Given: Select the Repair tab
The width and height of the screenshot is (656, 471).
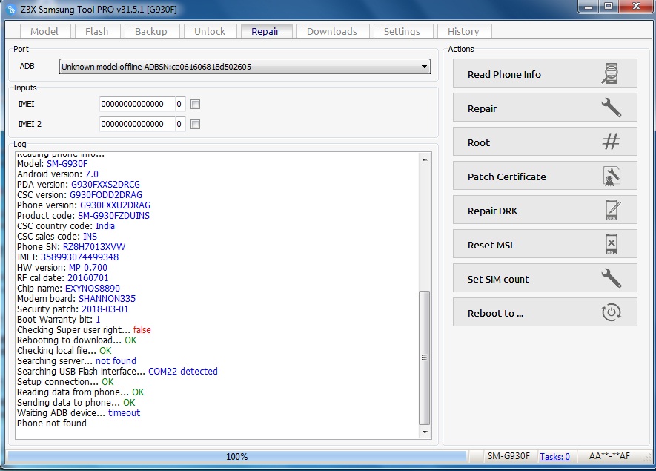Looking at the screenshot, I should 265,31.
